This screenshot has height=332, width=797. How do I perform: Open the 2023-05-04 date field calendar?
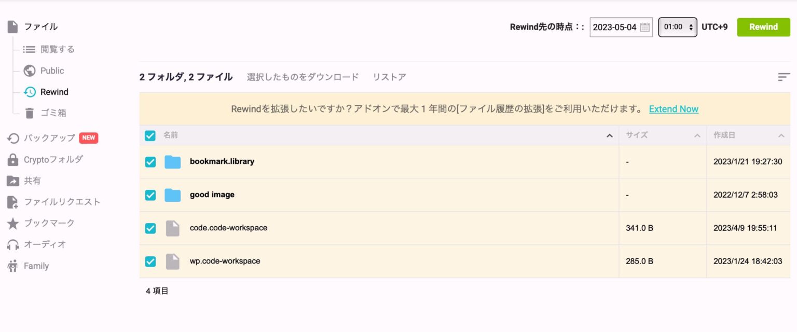645,27
